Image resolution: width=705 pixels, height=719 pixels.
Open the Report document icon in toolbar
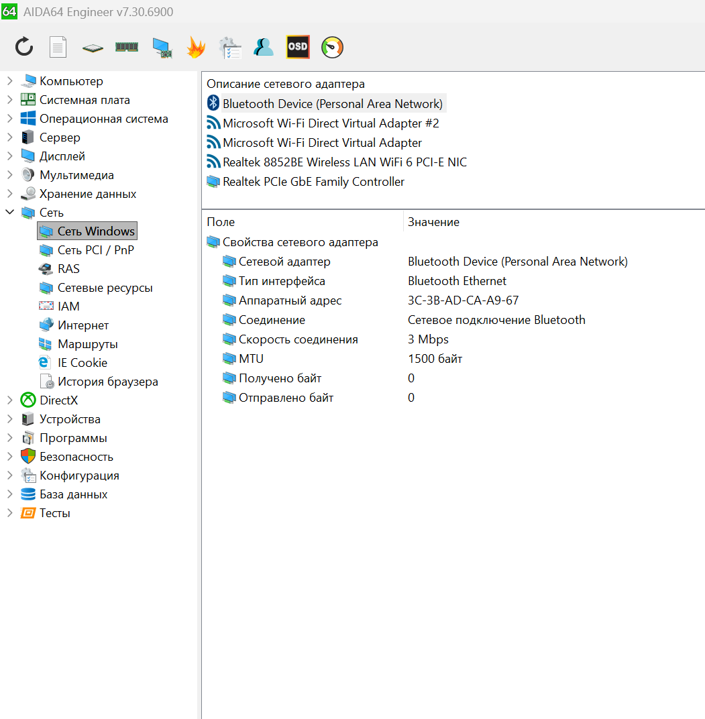(58, 47)
